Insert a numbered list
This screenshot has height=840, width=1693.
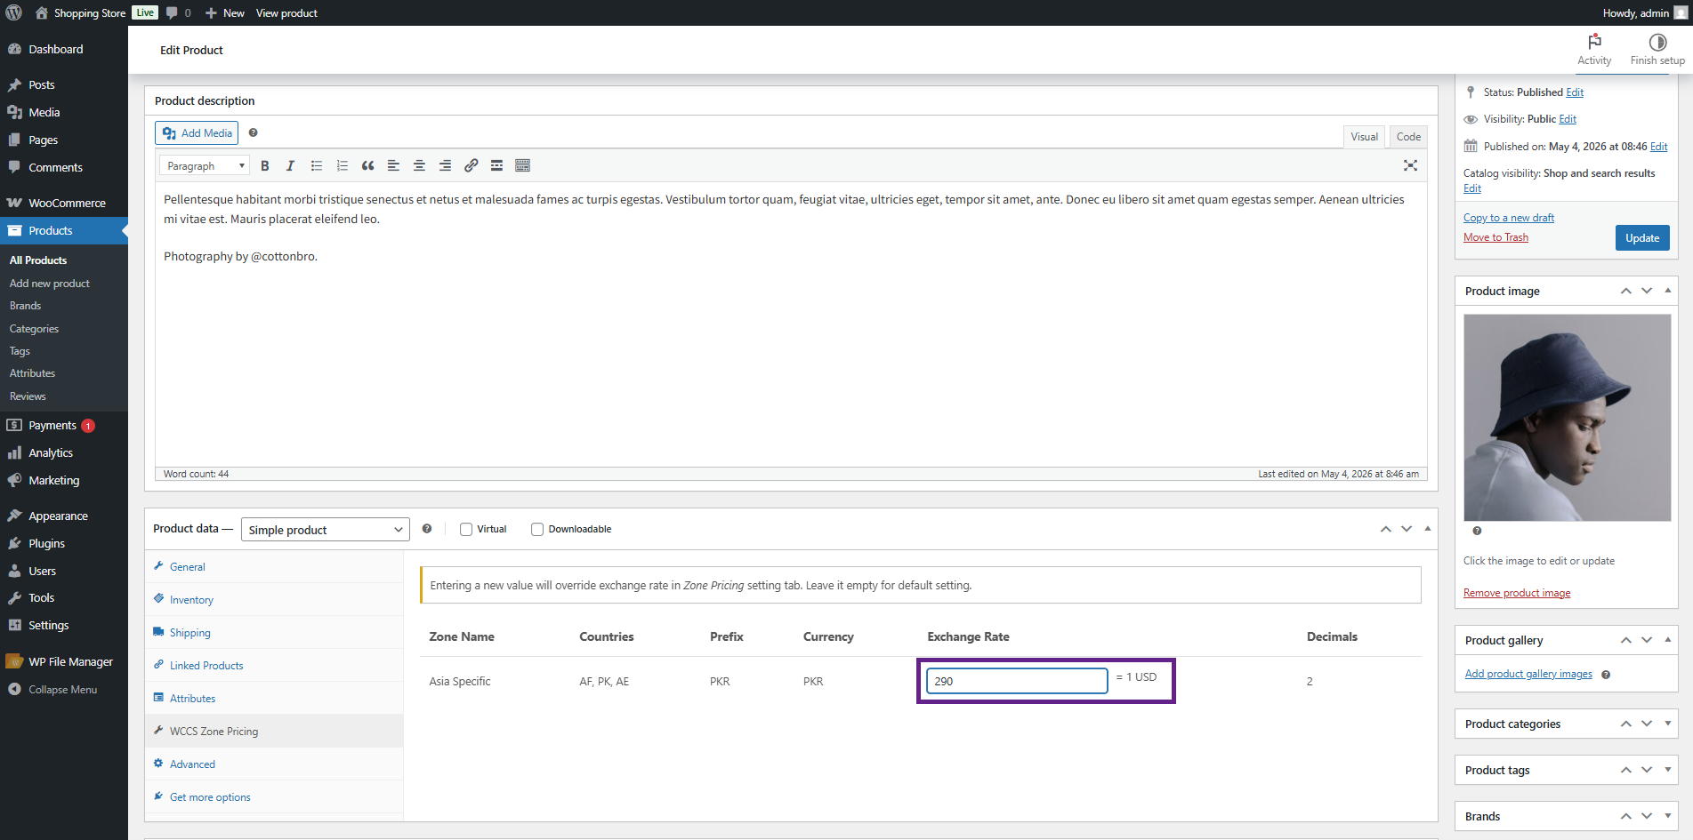coord(342,165)
